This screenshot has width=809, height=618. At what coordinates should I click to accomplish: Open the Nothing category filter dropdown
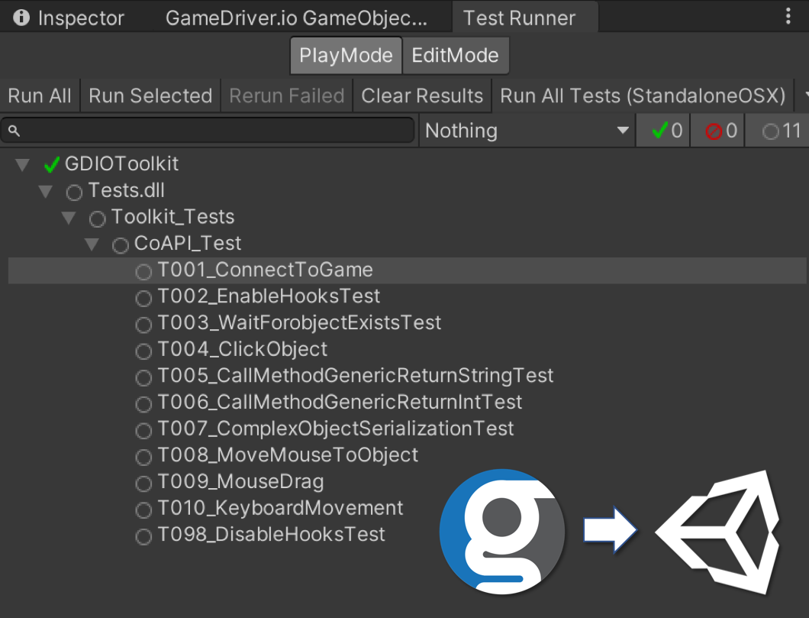527,131
